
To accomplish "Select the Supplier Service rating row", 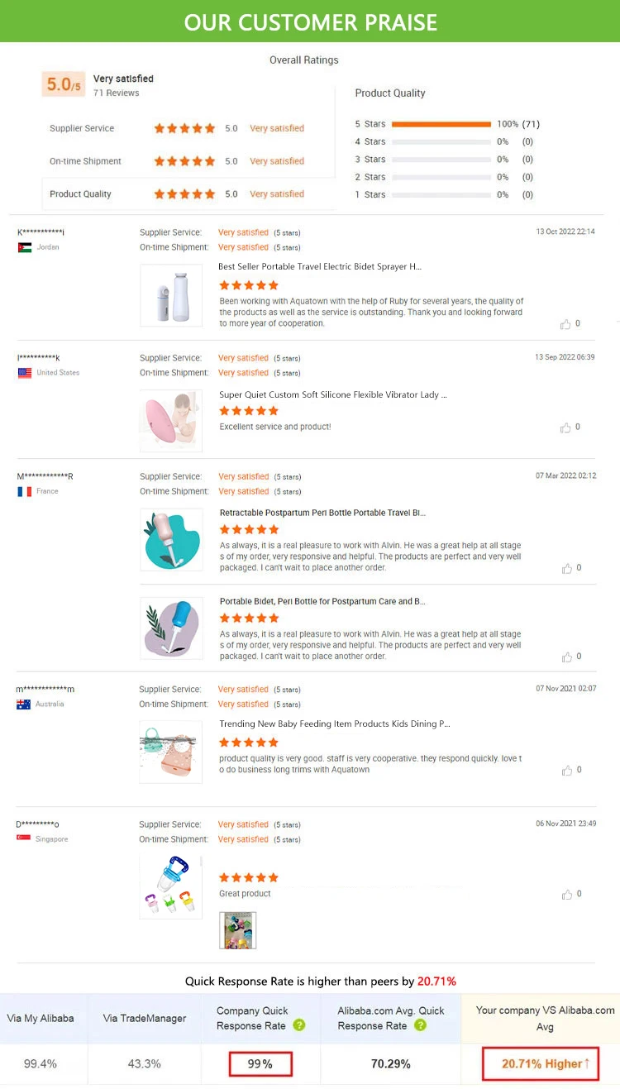I will click(188, 128).
